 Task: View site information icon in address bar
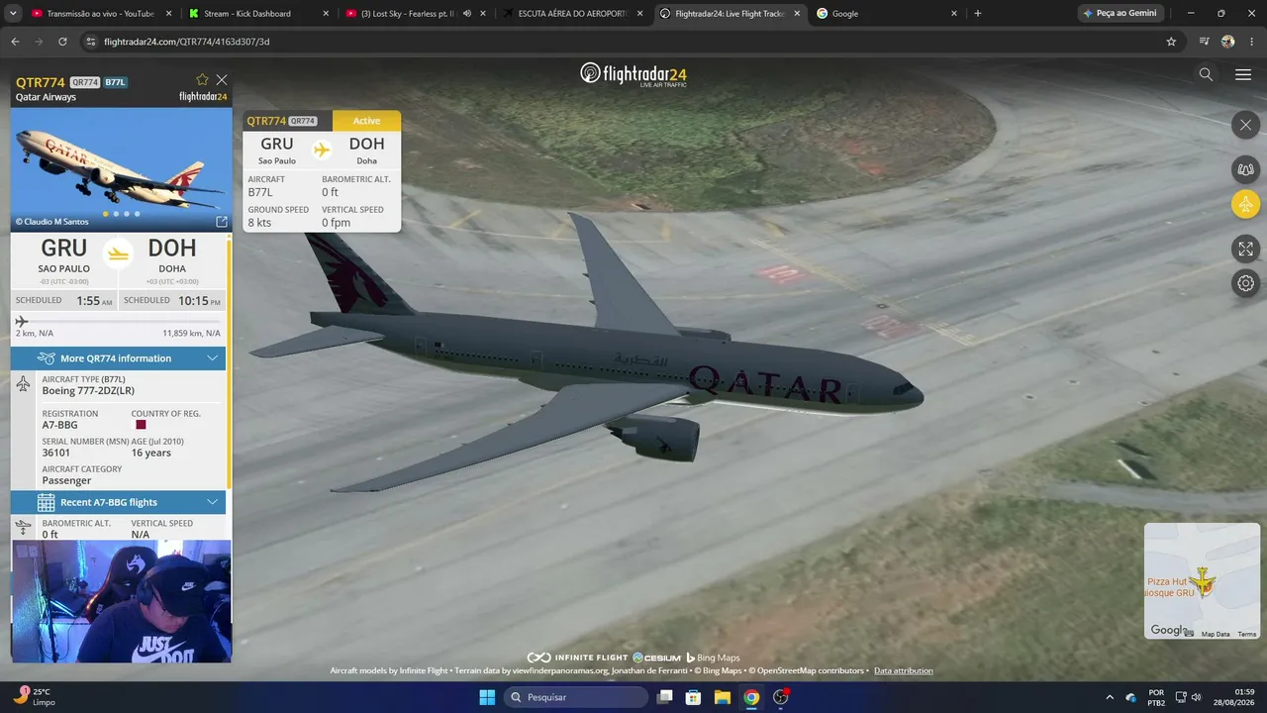[91, 42]
